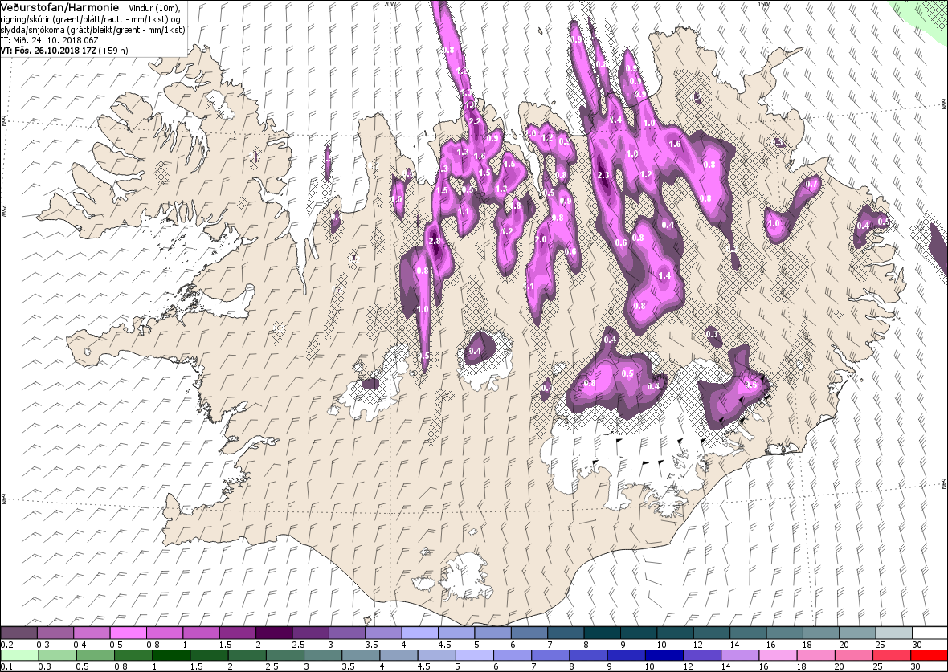Viewport: 948px width, 672px height.
Task: Pick the deep blue rain swatch starting at 10
Action: tap(664, 656)
